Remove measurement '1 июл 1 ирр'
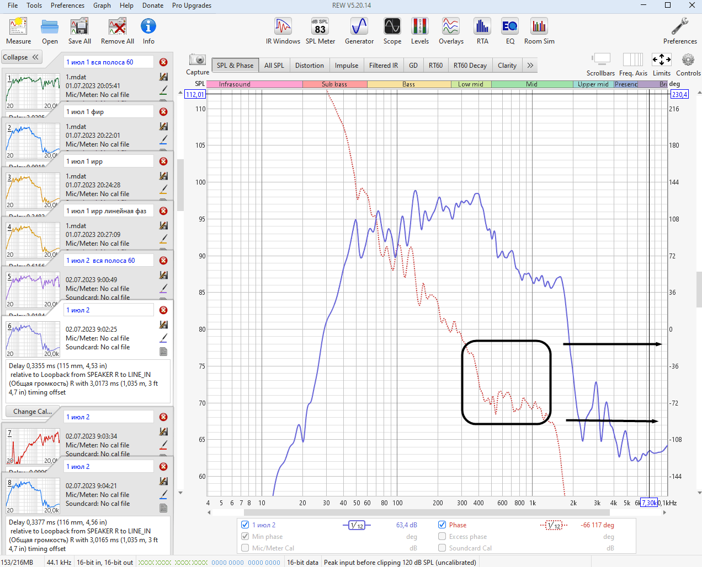 pyautogui.click(x=163, y=161)
